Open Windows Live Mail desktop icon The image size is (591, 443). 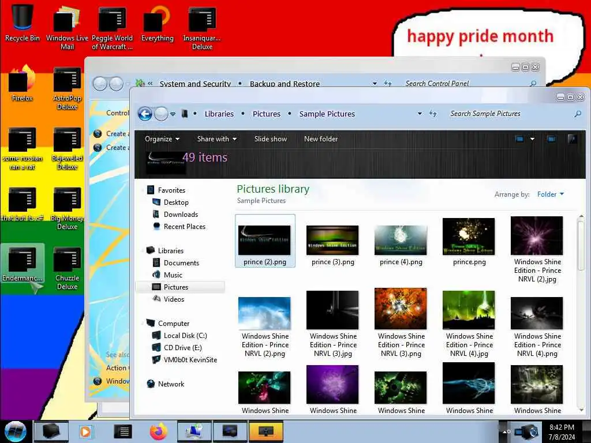[x=67, y=28]
